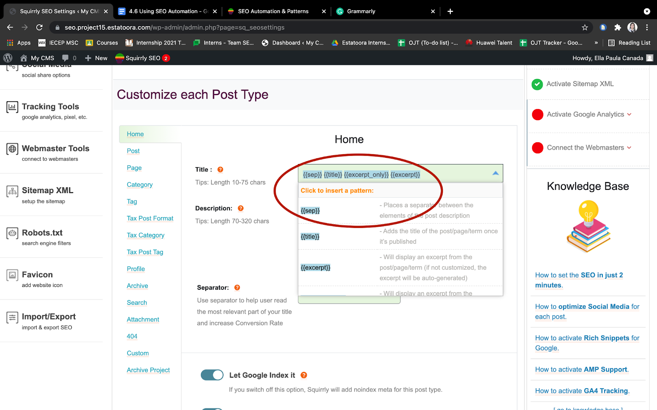The height and width of the screenshot is (410, 657).
Task: Click the Tracking Tools chart icon
Action: coord(12,107)
